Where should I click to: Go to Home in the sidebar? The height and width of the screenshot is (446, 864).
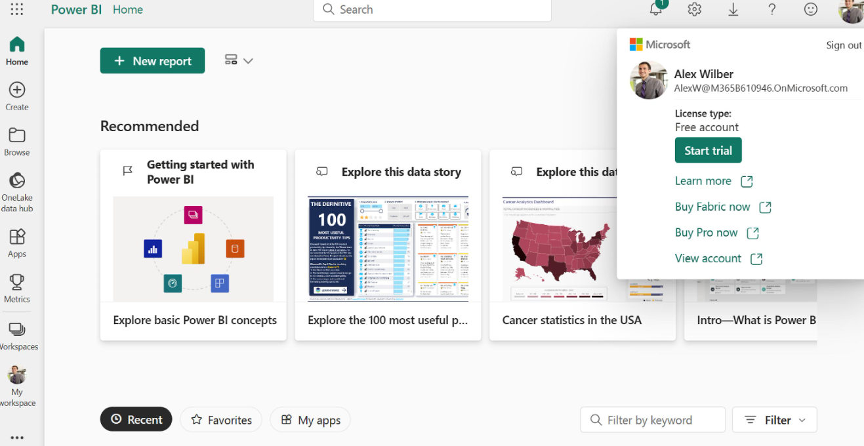click(17, 52)
